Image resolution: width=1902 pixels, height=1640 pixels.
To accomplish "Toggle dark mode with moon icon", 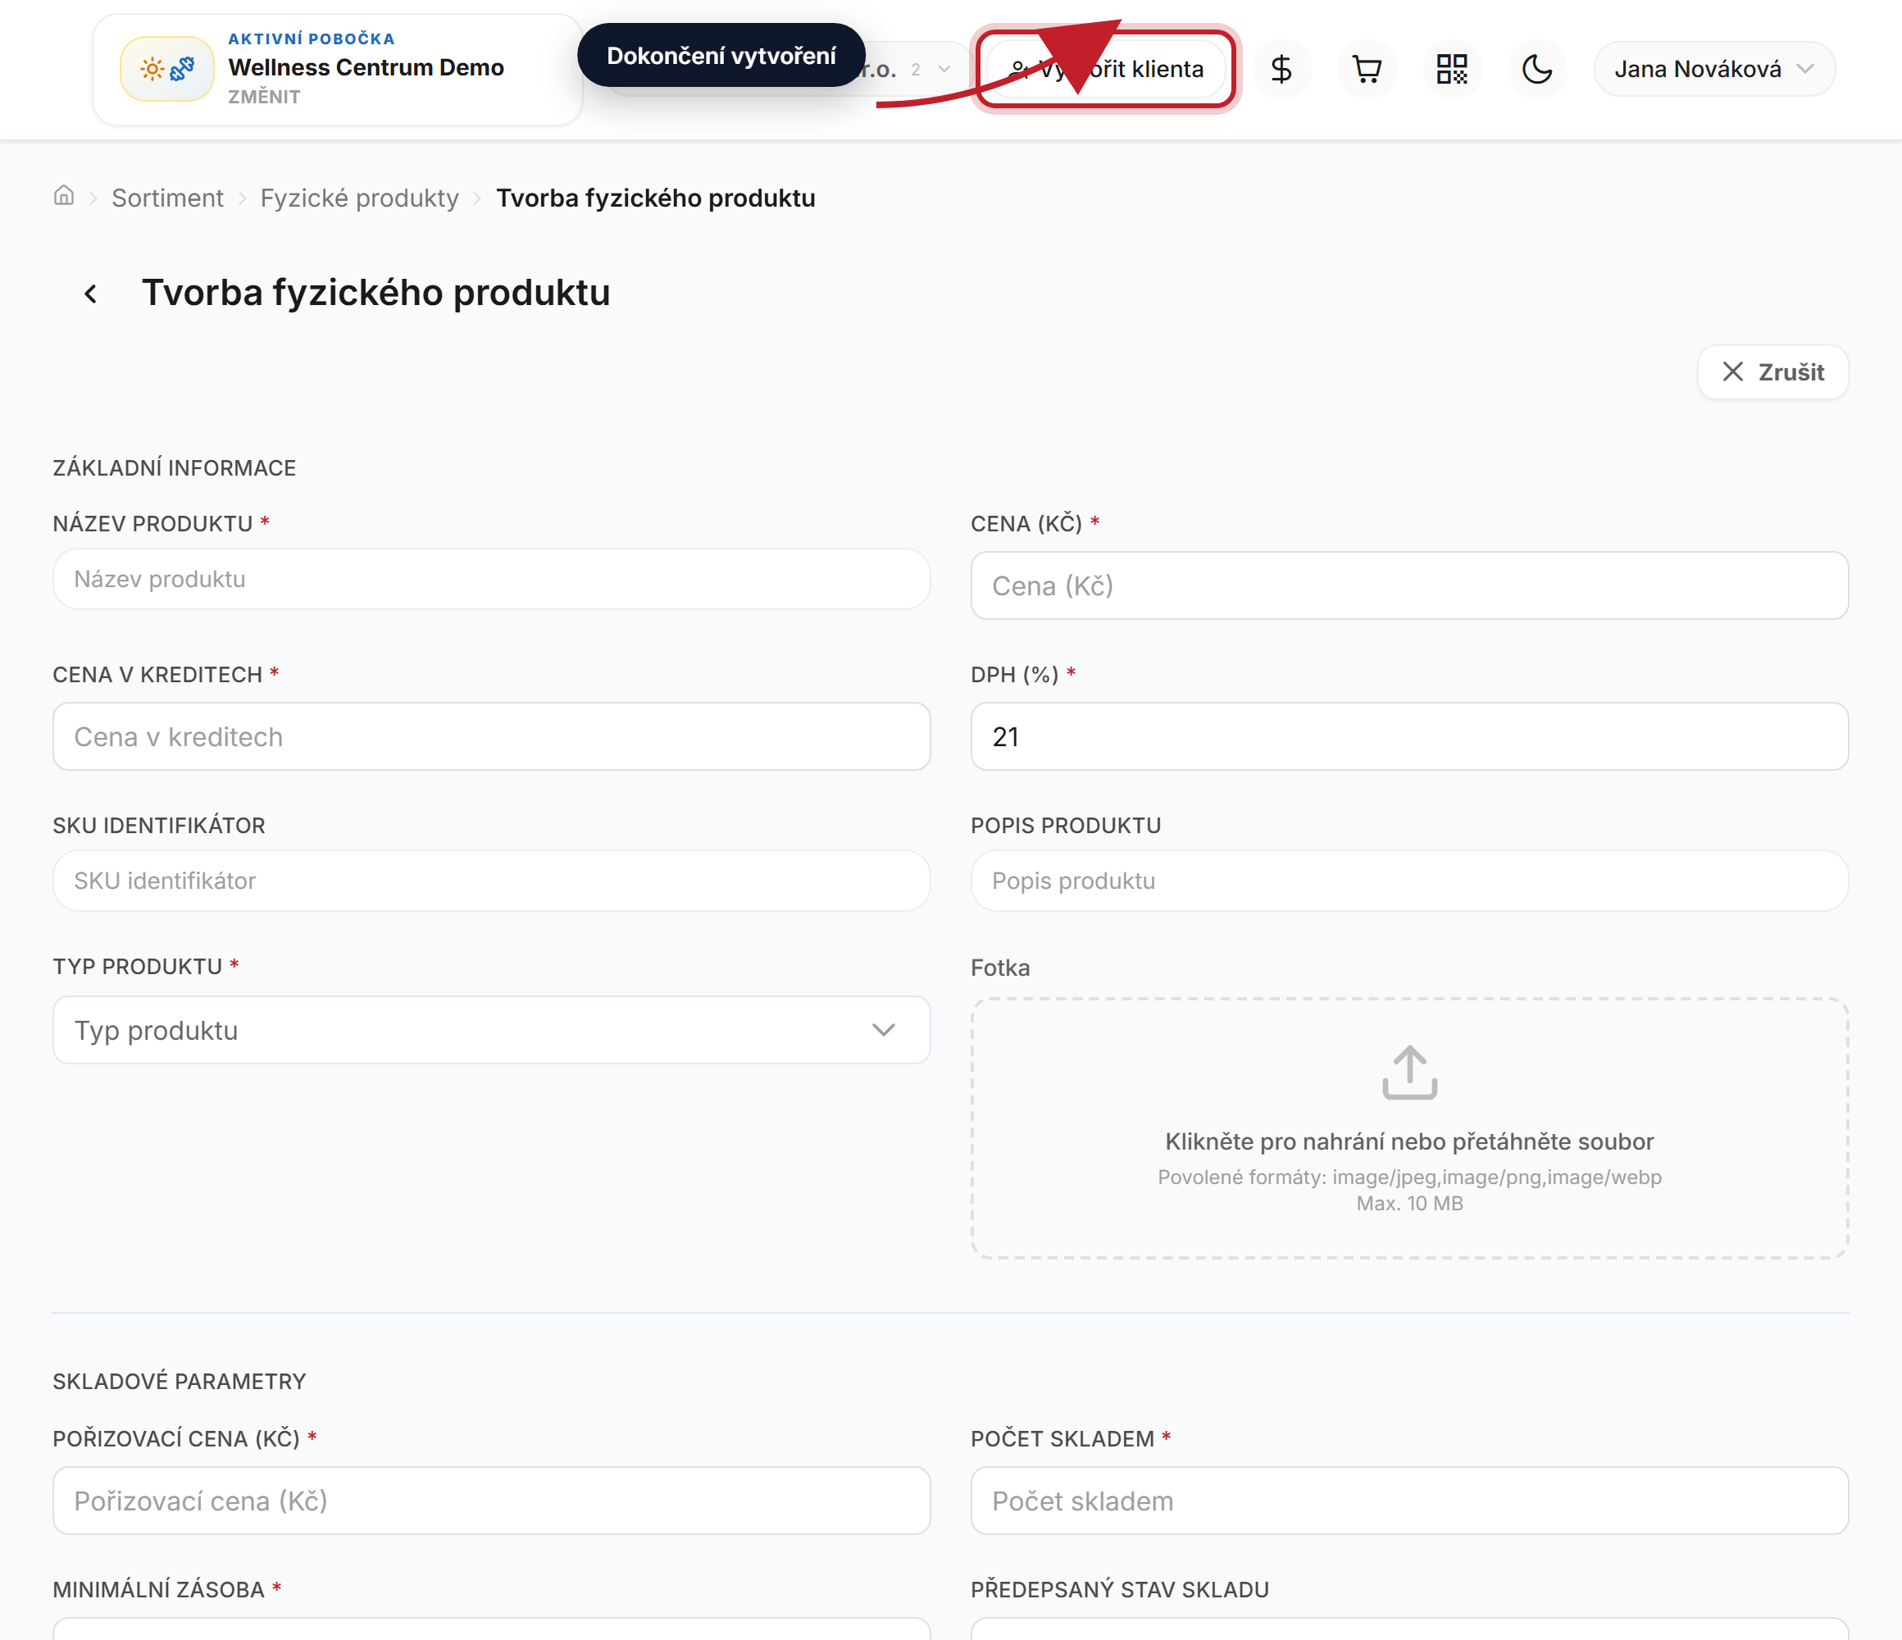I will (1536, 69).
